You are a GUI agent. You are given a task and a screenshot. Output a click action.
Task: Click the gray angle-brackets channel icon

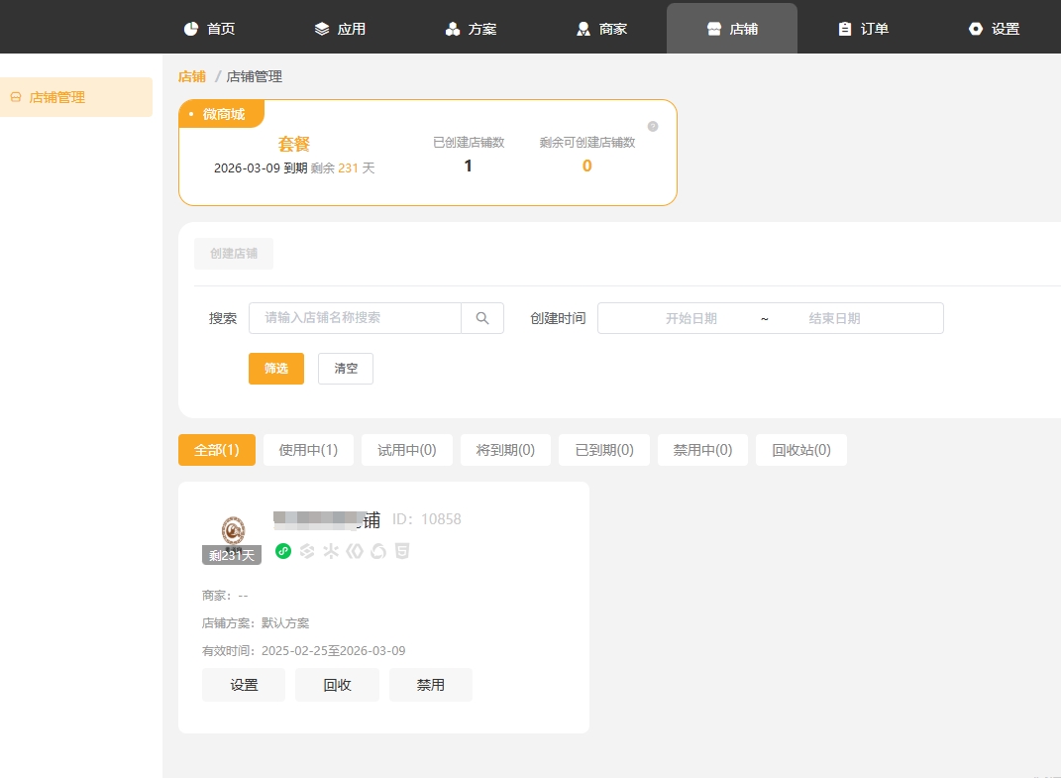coord(355,551)
